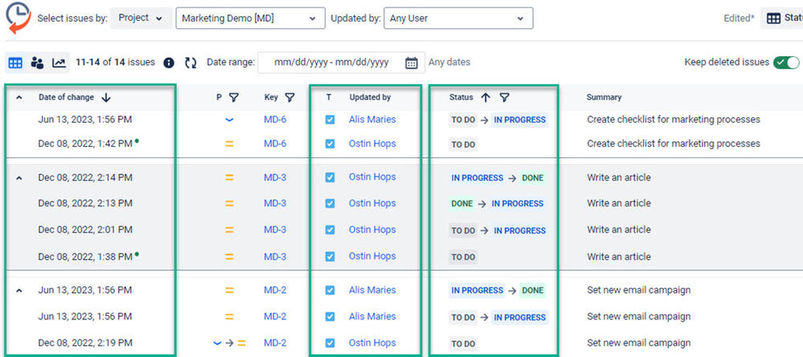
Task: Uncheck task box for MD-2 Dec 08 2:19 PM row
Action: tap(330, 343)
